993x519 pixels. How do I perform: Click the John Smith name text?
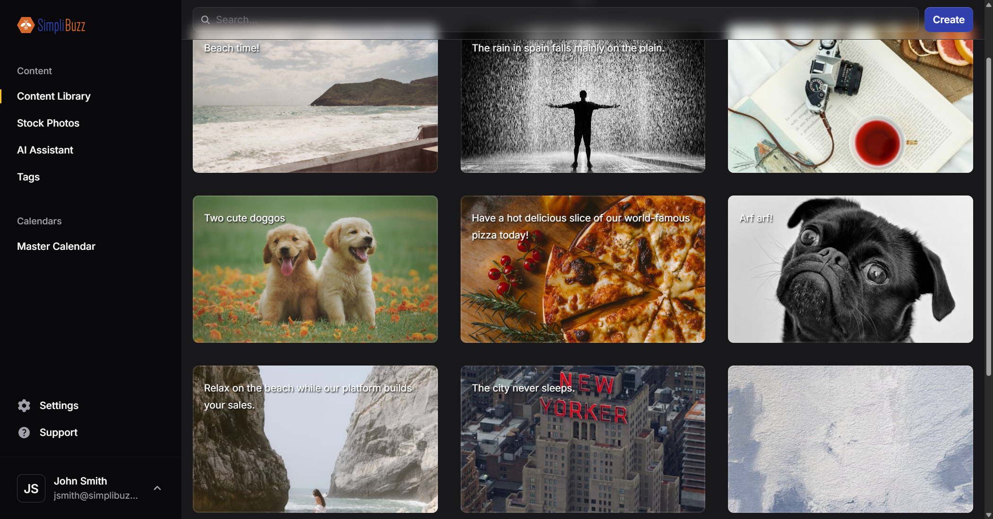tap(80, 481)
